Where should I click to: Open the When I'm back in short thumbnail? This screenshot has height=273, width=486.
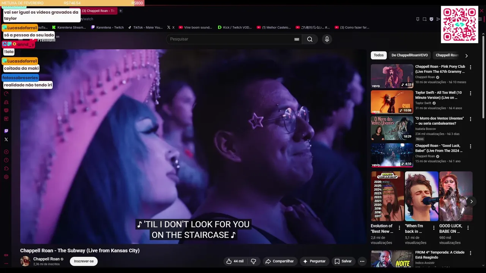click(x=421, y=196)
